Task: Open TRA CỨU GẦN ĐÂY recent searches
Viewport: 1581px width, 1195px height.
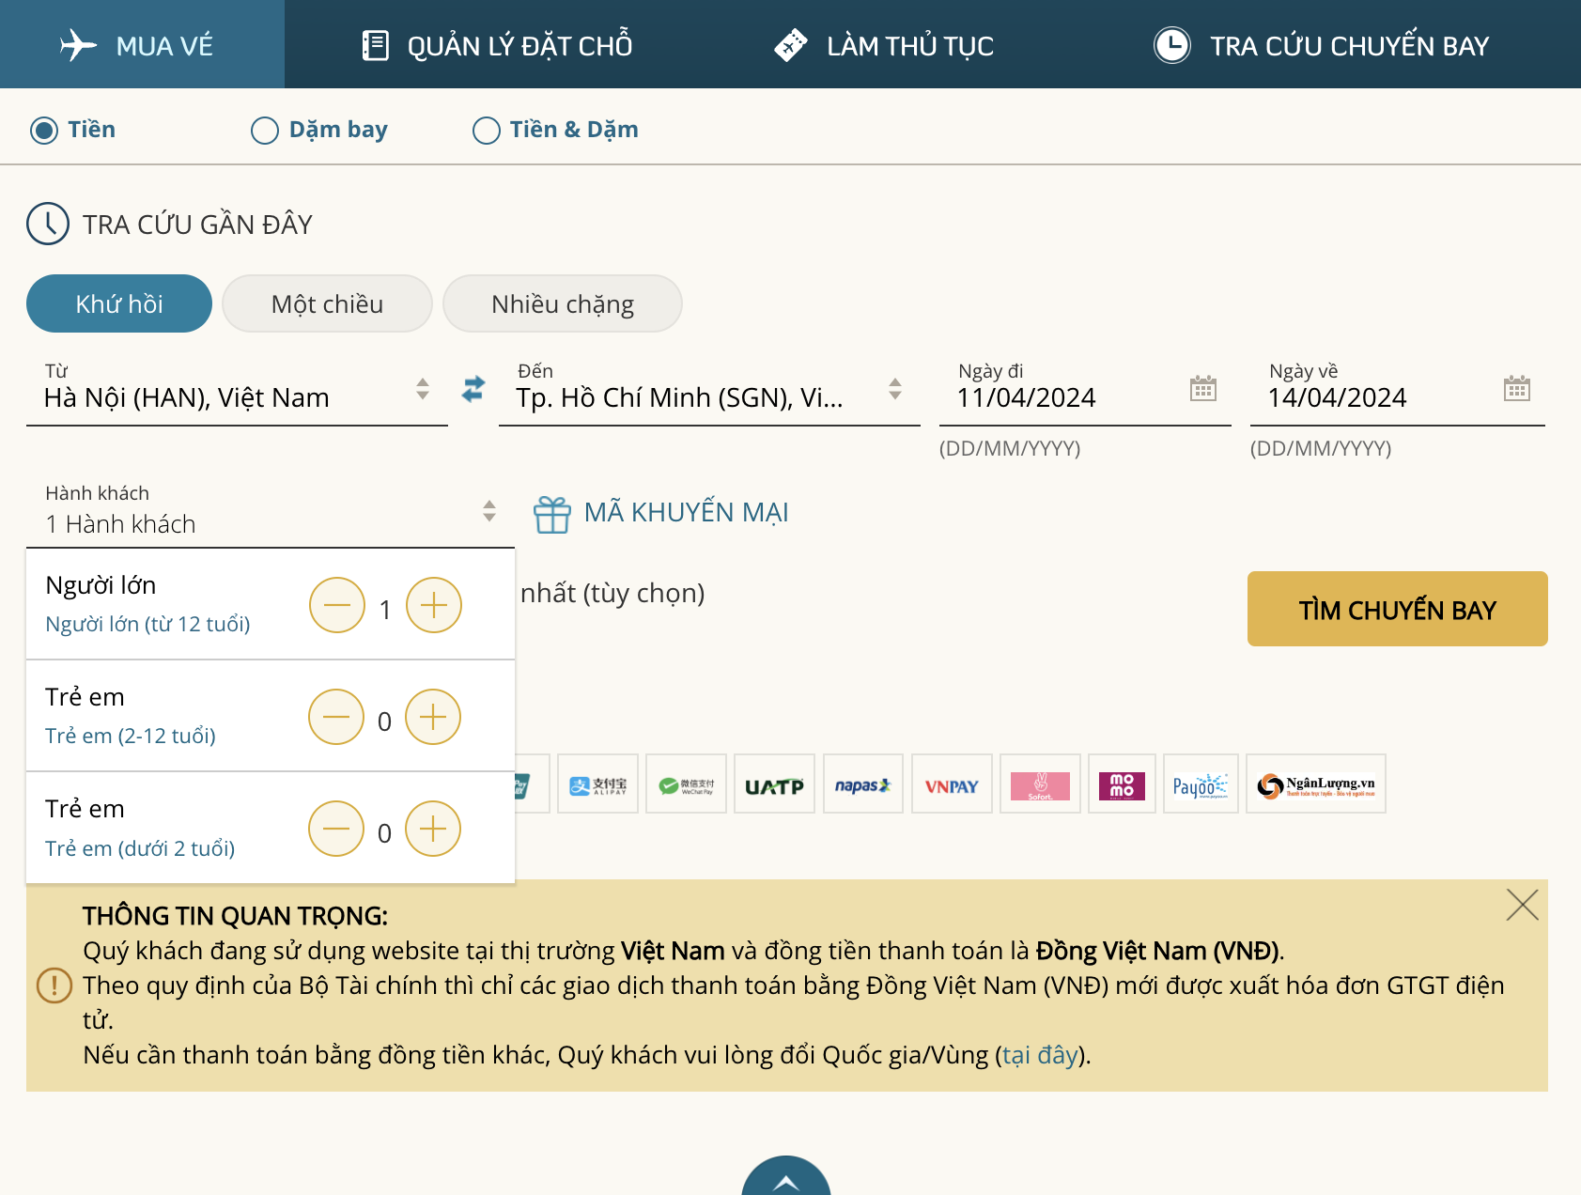Action: click(197, 225)
